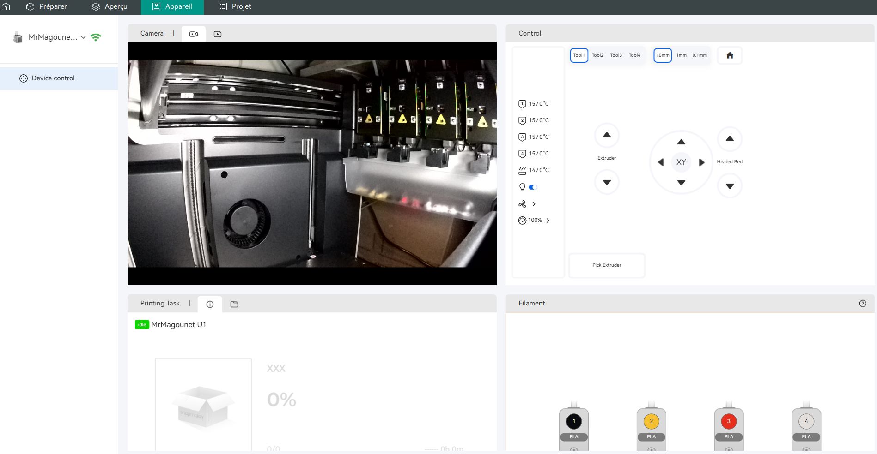This screenshot has height=454, width=877.
Task: Move the XY axis left
Action: point(661,162)
